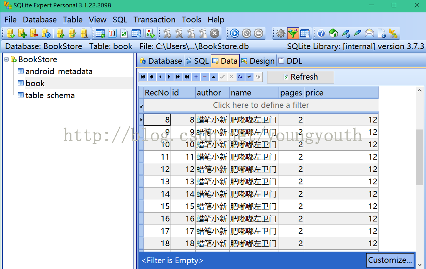This screenshot has height=269, width=426.
Task: Open the View menu
Action: [x=97, y=20]
